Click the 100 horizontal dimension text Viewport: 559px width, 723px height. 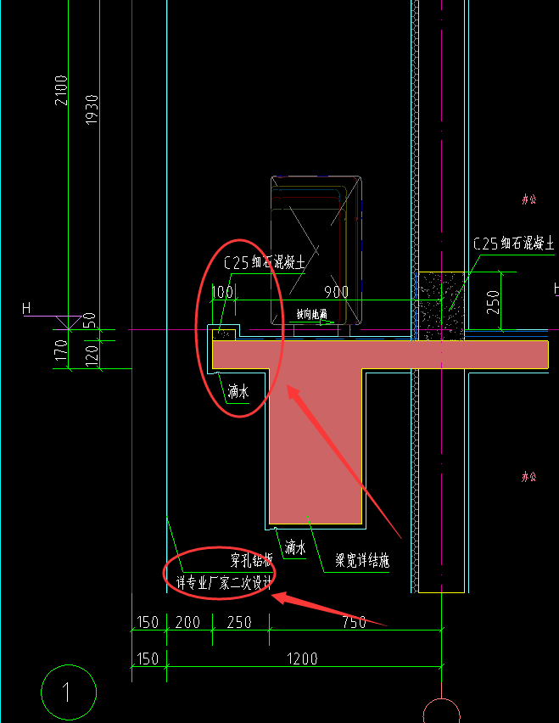point(222,292)
